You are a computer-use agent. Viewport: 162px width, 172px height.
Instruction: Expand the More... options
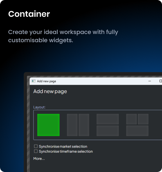click(x=39, y=158)
